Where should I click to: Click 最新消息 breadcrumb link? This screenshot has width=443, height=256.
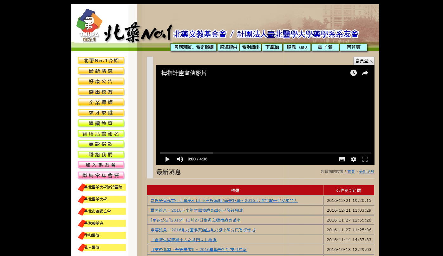367,172
